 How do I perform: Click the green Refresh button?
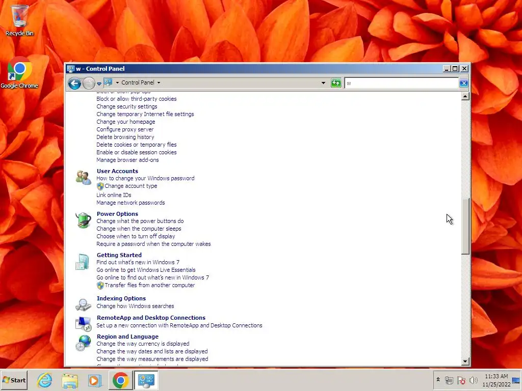tap(336, 83)
